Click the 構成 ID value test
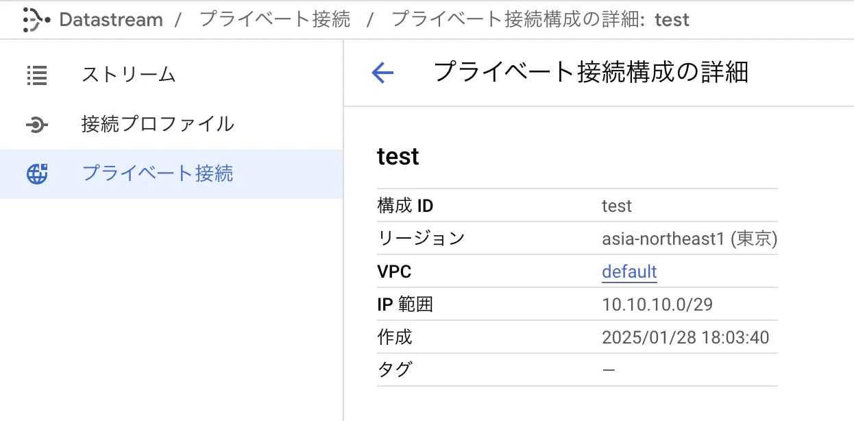 coord(617,206)
